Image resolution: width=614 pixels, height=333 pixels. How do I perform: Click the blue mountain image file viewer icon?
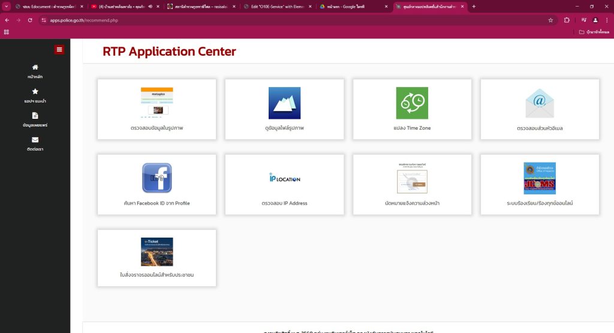(284, 103)
